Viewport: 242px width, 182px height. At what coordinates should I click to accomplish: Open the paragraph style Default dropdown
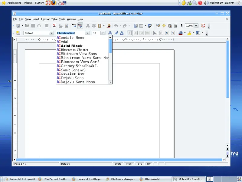pyautogui.click(x=51, y=33)
